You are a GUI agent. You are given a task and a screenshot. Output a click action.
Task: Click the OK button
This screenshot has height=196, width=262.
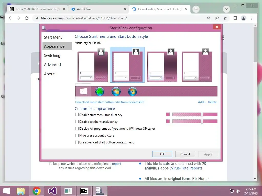(x=162, y=154)
